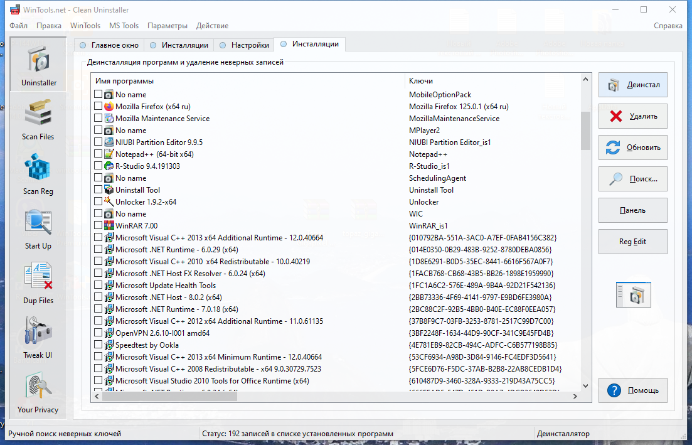Screen dimensions: 692x445
Task: Click the Панель button
Action: click(x=633, y=210)
